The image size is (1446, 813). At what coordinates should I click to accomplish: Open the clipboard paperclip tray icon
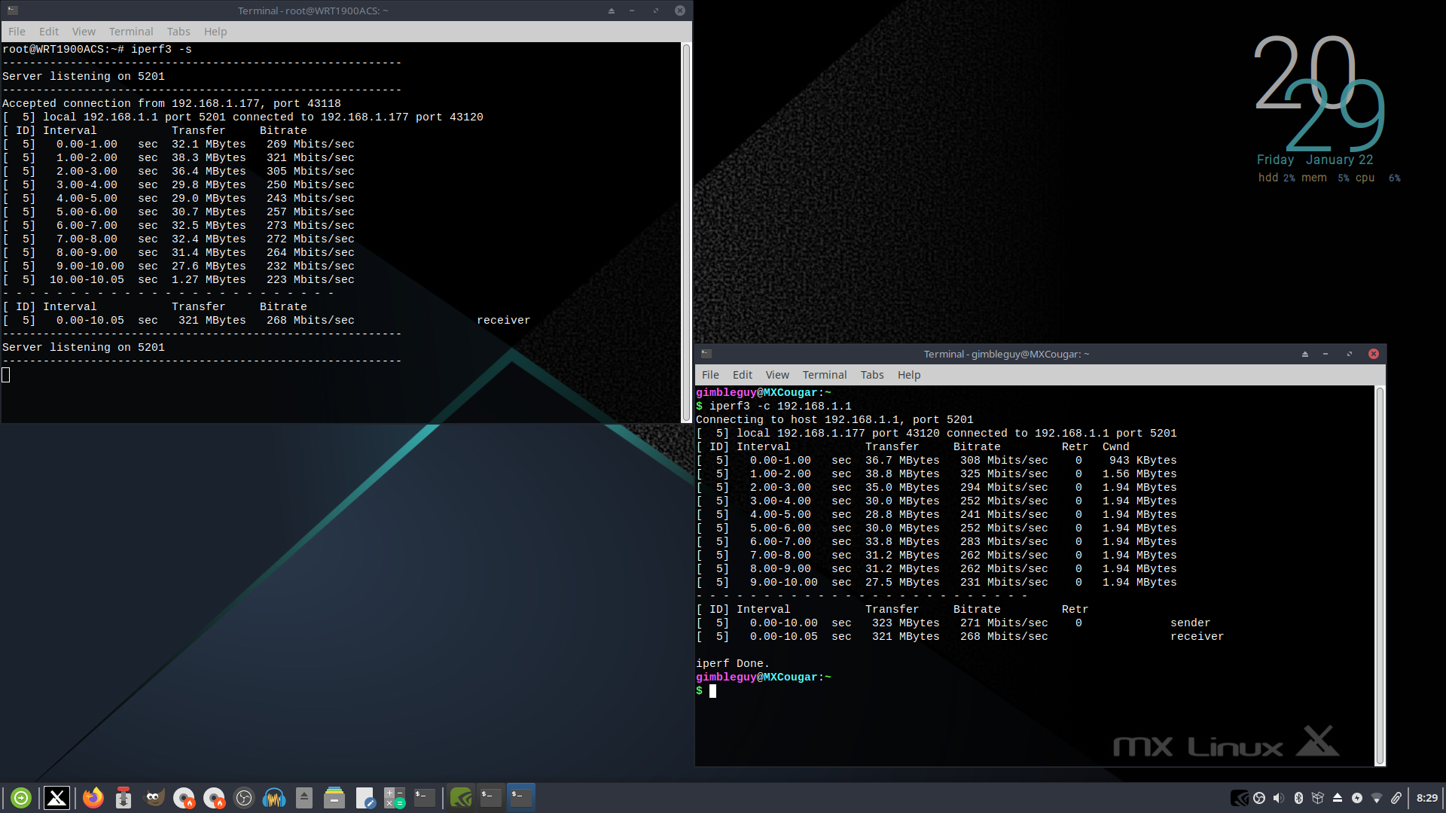tap(1396, 798)
